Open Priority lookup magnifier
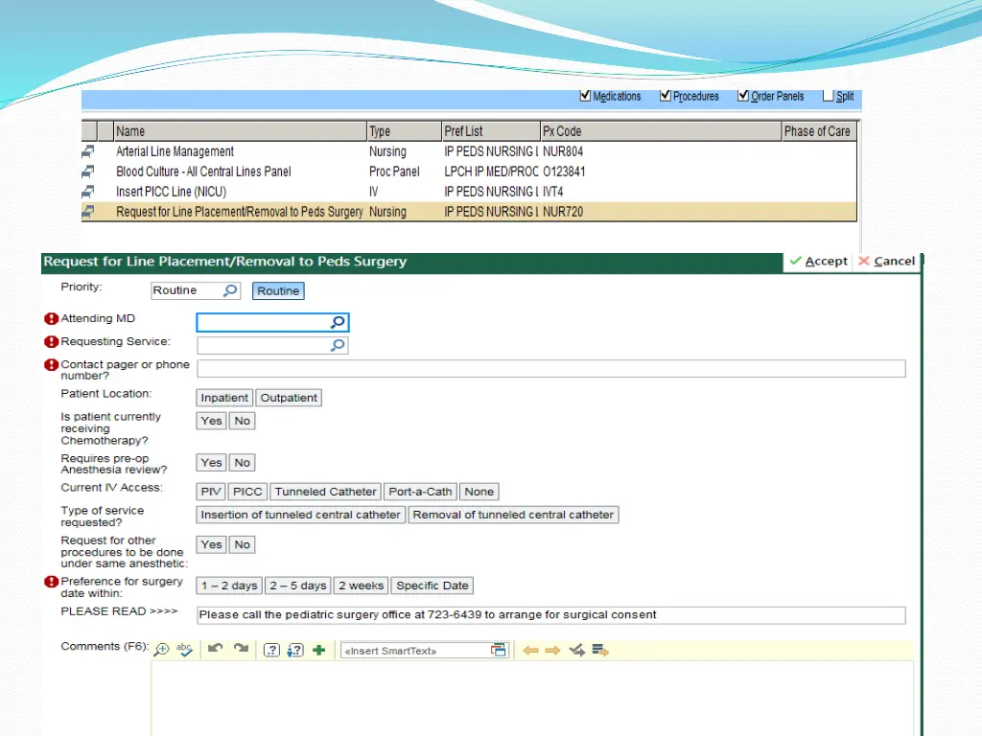This screenshot has width=982, height=736. point(230,290)
